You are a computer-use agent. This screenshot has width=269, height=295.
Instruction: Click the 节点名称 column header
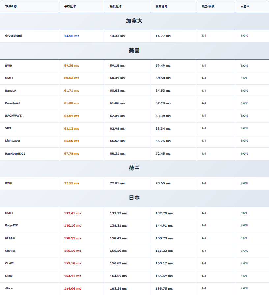click(x=11, y=6)
